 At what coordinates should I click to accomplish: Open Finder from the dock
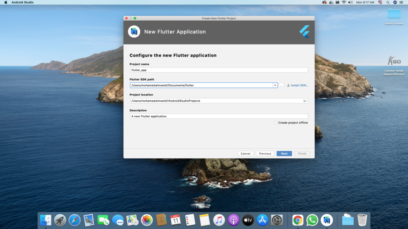[x=45, y=220]
